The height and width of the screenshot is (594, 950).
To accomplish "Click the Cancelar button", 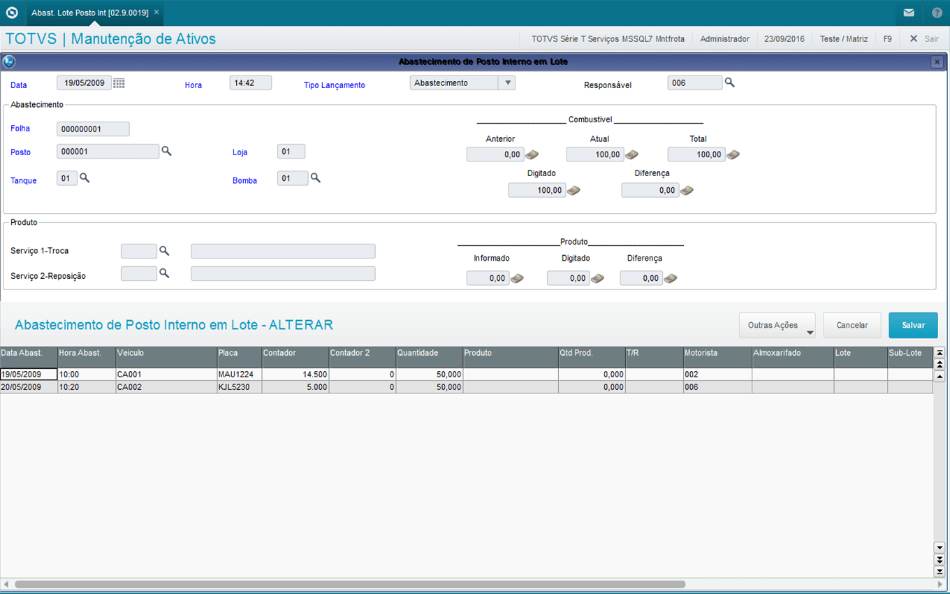I will point(852,326).
